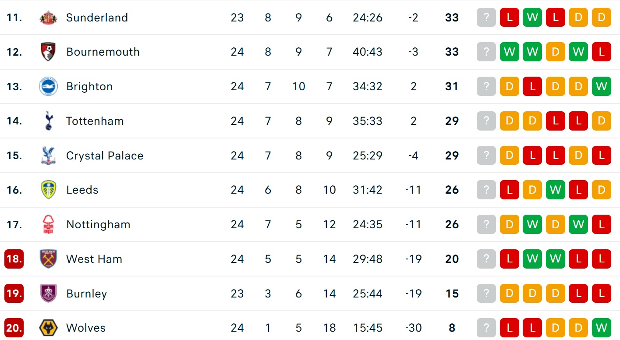Click the Leeds club crest icon
This screenshot has width=620, height=340.
point(48,190)
